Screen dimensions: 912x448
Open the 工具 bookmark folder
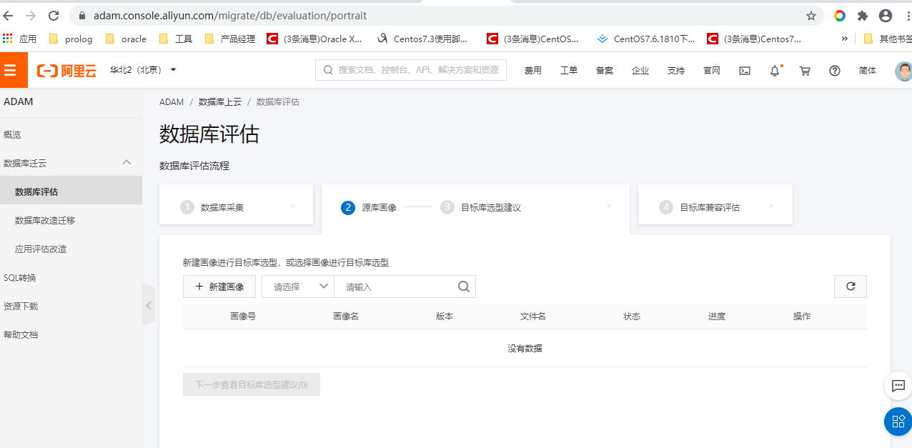[x=175, y=39]
